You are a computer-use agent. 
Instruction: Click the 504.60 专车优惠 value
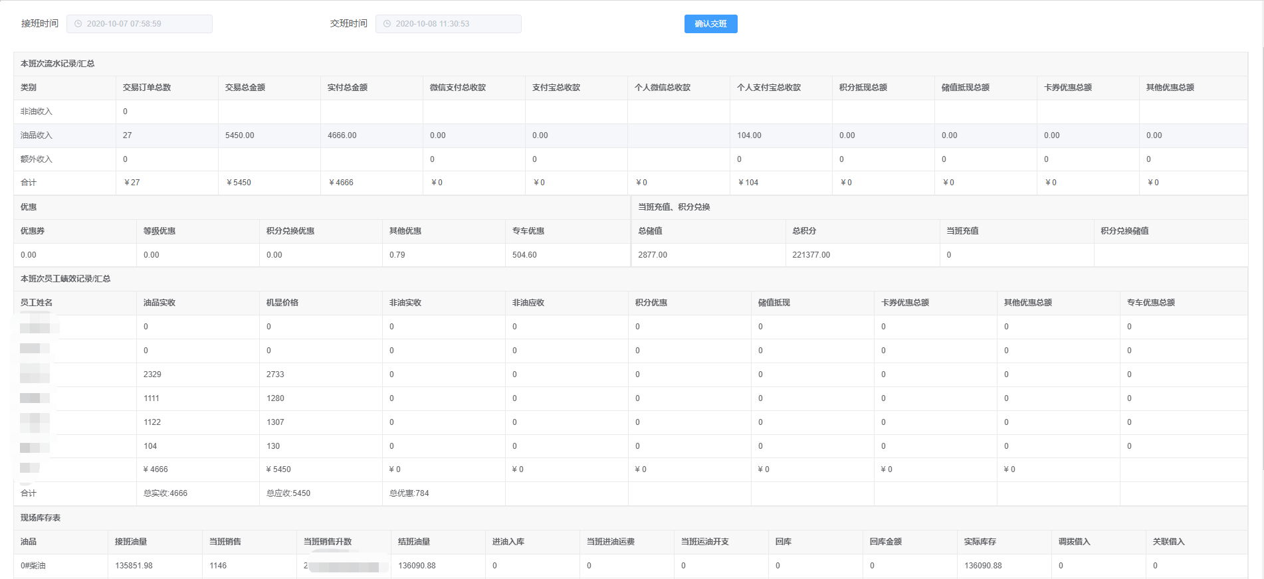[x=525, y=255]
